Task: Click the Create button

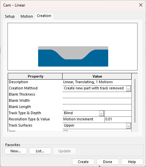Action: pos(83,162)
